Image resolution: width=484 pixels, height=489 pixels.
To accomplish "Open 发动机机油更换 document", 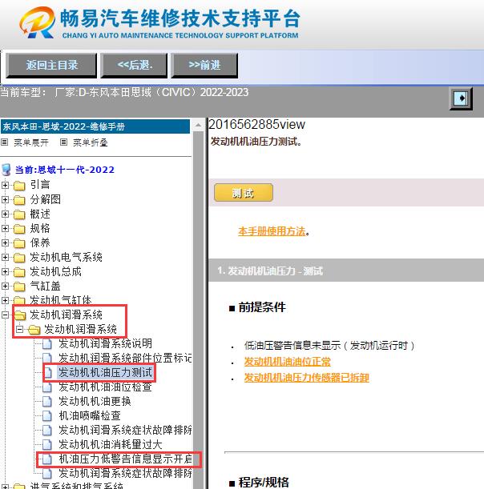I will coord(95,402).
